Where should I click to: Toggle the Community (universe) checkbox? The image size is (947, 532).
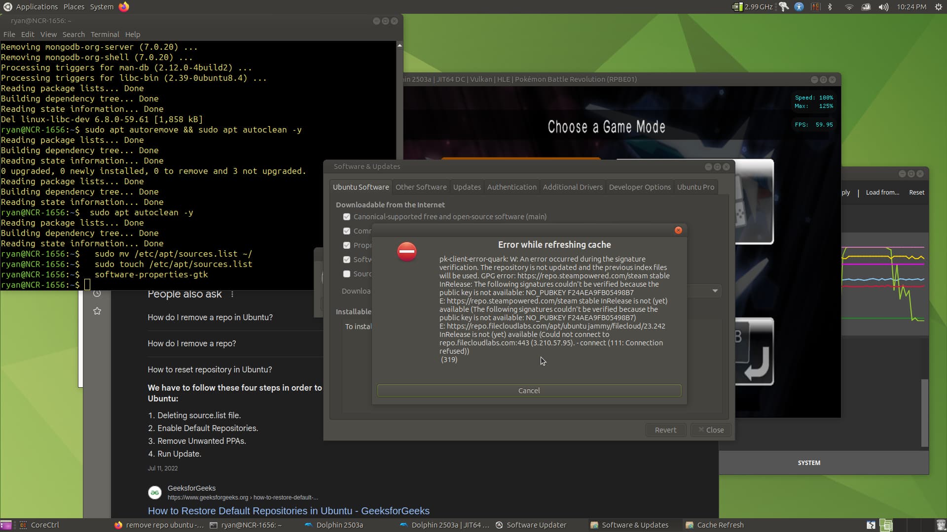click(347, 231)
